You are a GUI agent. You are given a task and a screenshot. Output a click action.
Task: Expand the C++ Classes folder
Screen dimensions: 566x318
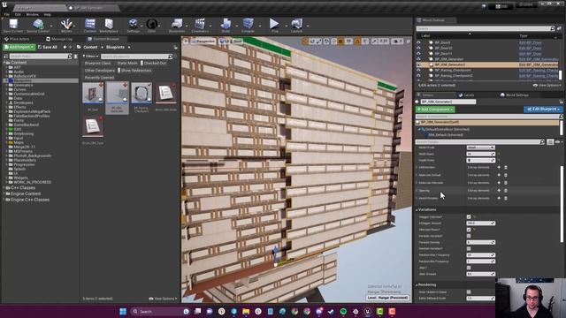(x=4, y=188)
